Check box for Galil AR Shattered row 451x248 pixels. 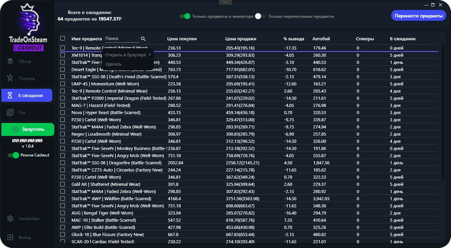(x=63, y=184)
